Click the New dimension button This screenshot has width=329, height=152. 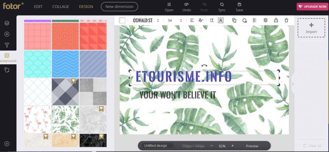pos(120,6)
